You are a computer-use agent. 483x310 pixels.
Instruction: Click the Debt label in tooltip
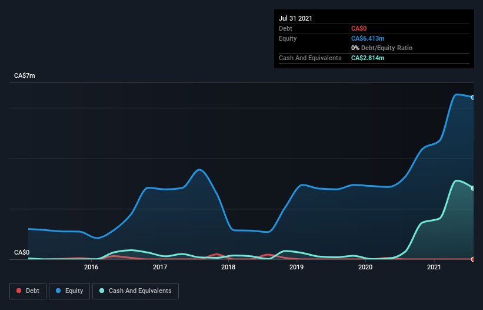click(285, 29)
